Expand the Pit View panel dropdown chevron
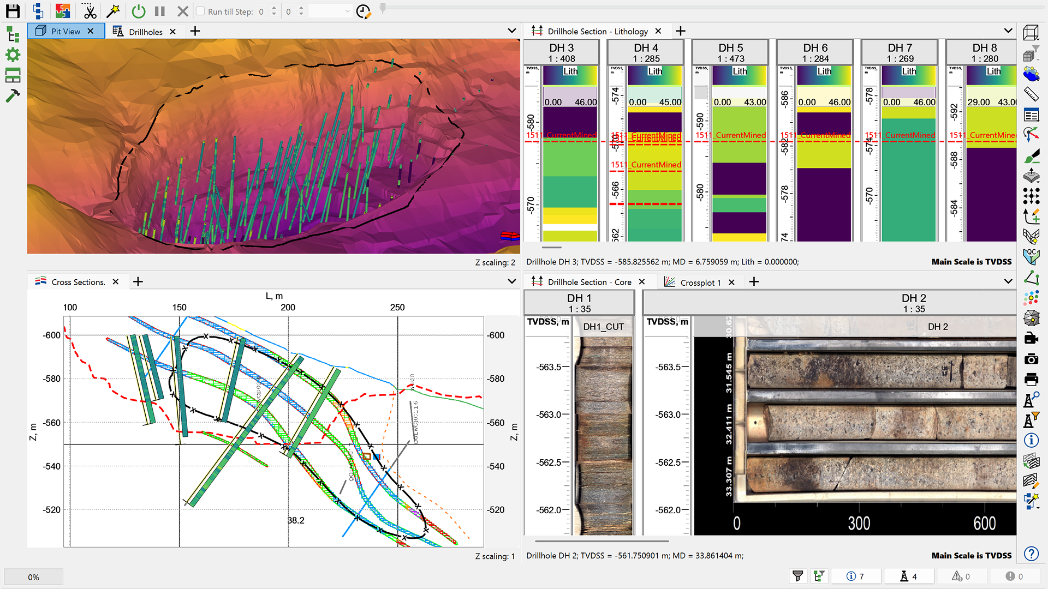 coord(511,31)
